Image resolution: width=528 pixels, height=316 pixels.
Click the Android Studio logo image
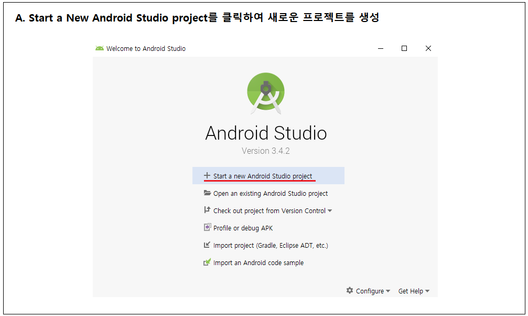tap(266, 93)
